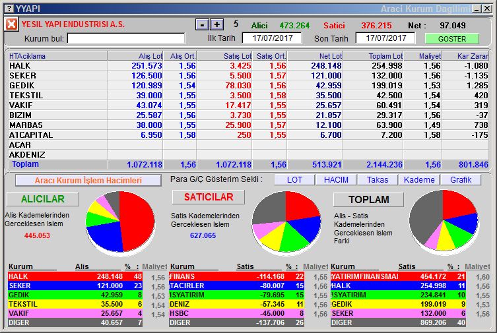Image resolution: width=497 pixels, height=333 pixels.
Task: Click the ALICILAR pie chart
Action: [120, 222]
